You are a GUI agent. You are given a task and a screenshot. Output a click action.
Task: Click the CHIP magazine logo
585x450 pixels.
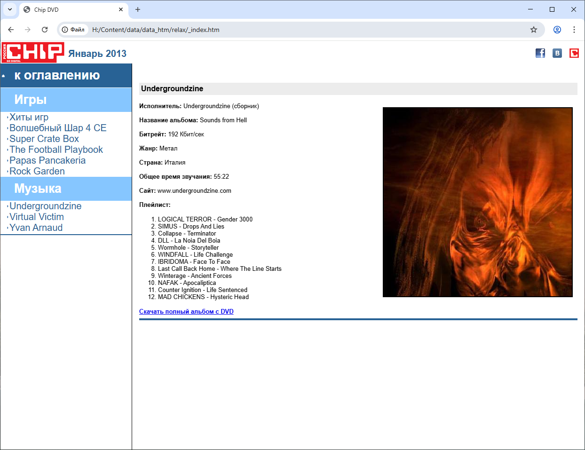coord(33,52)
